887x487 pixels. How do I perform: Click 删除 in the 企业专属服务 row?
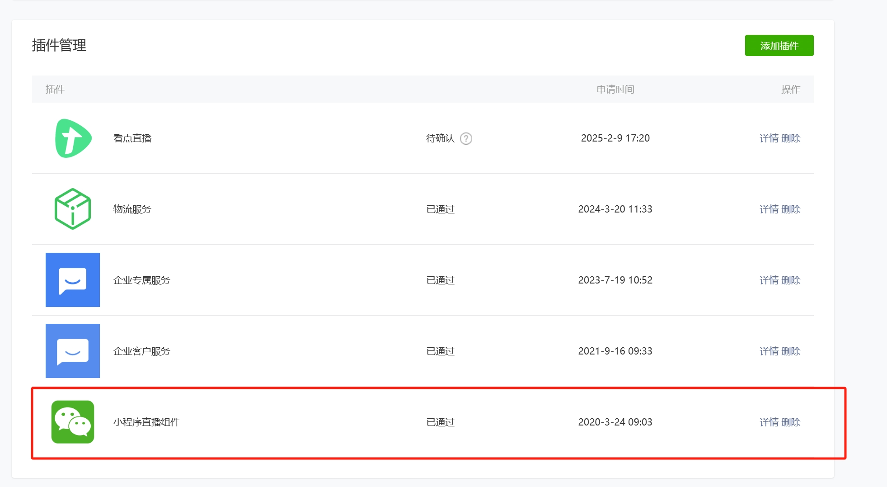[x=791, y=280]
